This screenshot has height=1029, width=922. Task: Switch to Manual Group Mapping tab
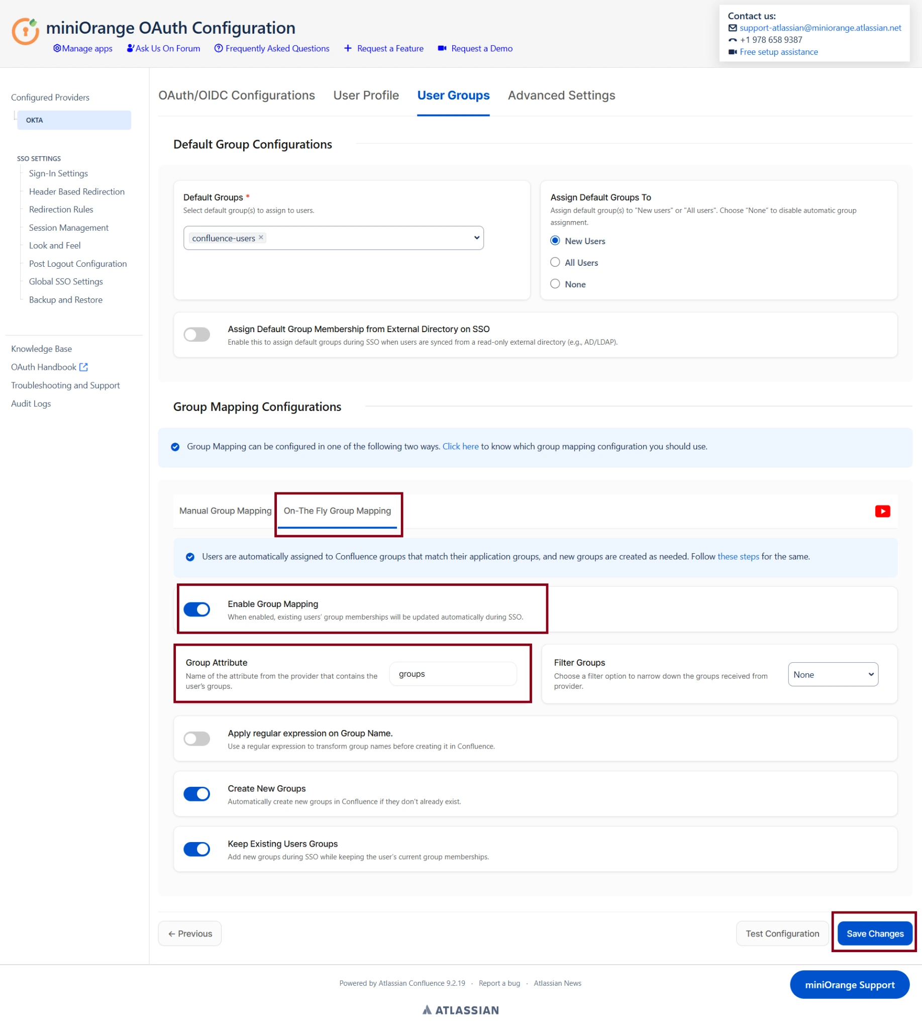(x=226, y=510)
